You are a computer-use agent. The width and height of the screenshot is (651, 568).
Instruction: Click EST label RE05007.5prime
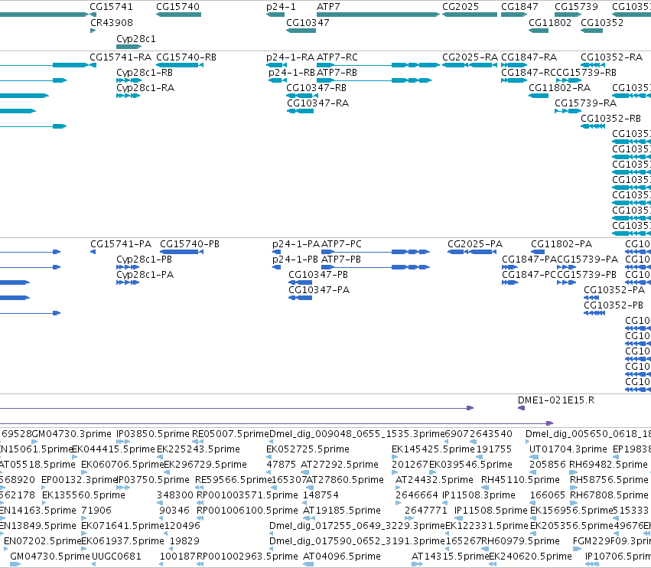(230, 434)
